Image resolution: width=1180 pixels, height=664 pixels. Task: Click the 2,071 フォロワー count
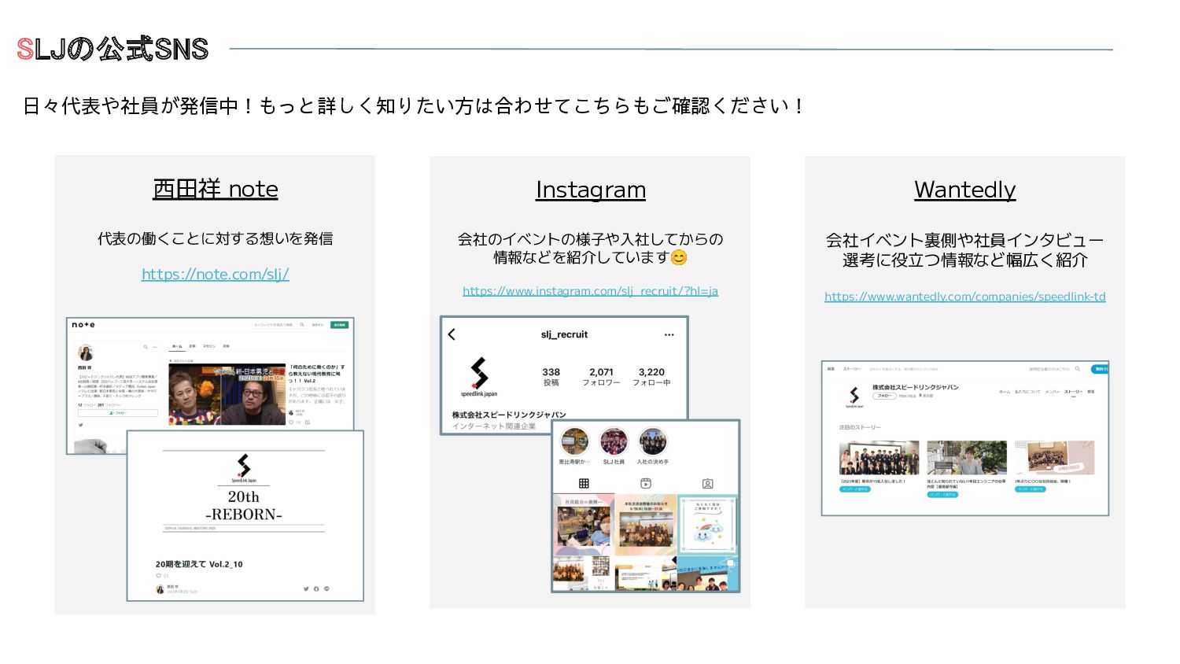tap(602, 377)
